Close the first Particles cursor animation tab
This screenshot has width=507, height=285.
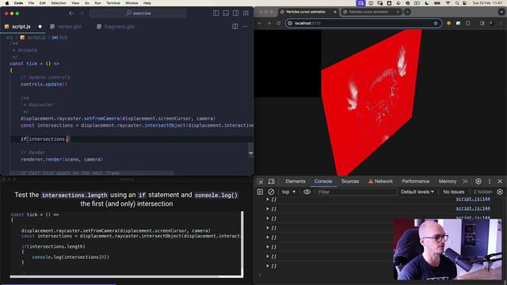tap(335, 12)
